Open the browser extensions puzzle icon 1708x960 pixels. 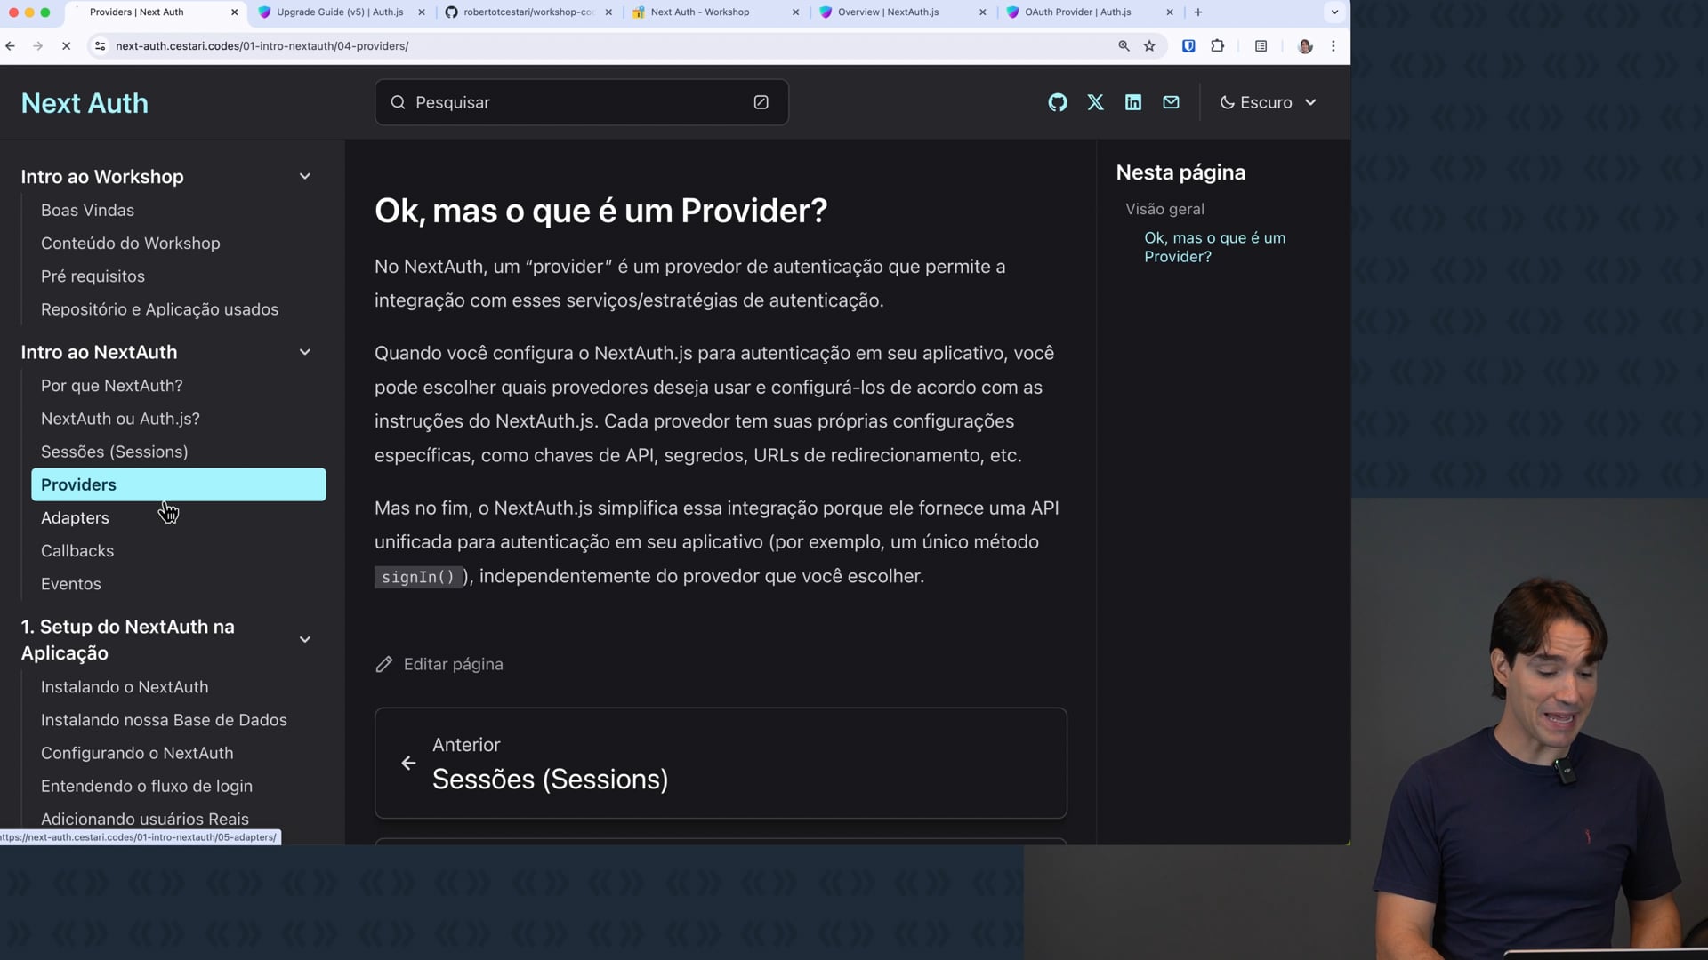point(1217,46)
